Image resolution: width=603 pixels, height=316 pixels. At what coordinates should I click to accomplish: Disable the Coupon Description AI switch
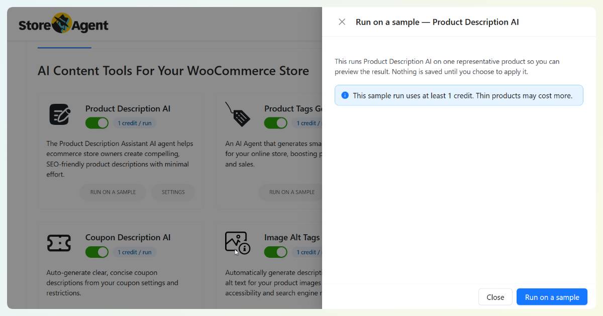pyautogui.click(x=97, y=252)
